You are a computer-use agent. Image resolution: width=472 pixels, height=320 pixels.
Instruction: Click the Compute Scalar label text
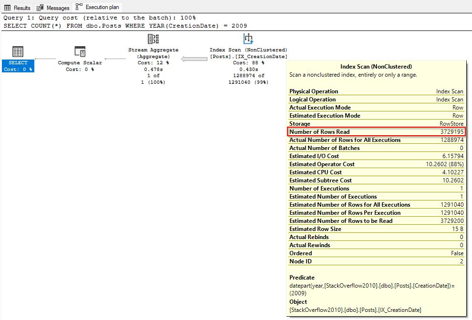pyautogui.click(x=80, y=62)
